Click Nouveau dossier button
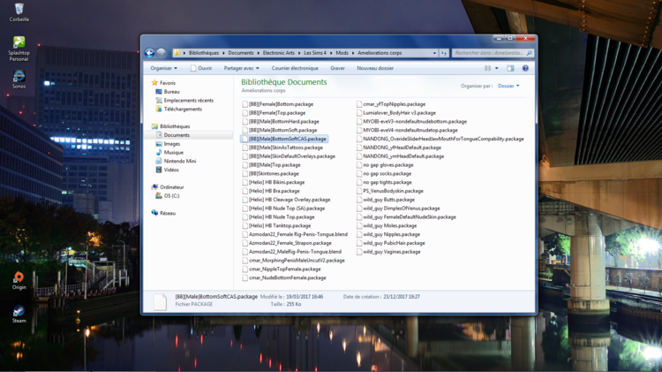This screenshot has width=662, height=372. (375, 68)
